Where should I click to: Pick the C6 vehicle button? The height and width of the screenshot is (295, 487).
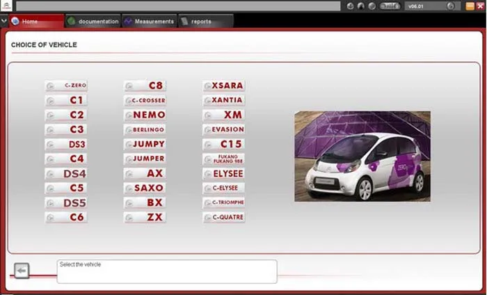pyautogui.click(x=66, y=217)
